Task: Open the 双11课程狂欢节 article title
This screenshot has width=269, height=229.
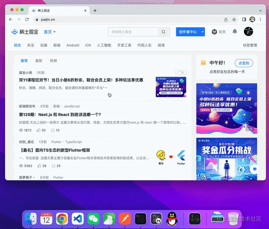Action: click(x=81, y=80)
